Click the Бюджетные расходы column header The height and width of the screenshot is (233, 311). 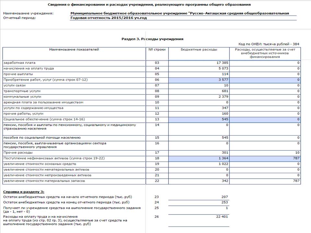[199, 50]
